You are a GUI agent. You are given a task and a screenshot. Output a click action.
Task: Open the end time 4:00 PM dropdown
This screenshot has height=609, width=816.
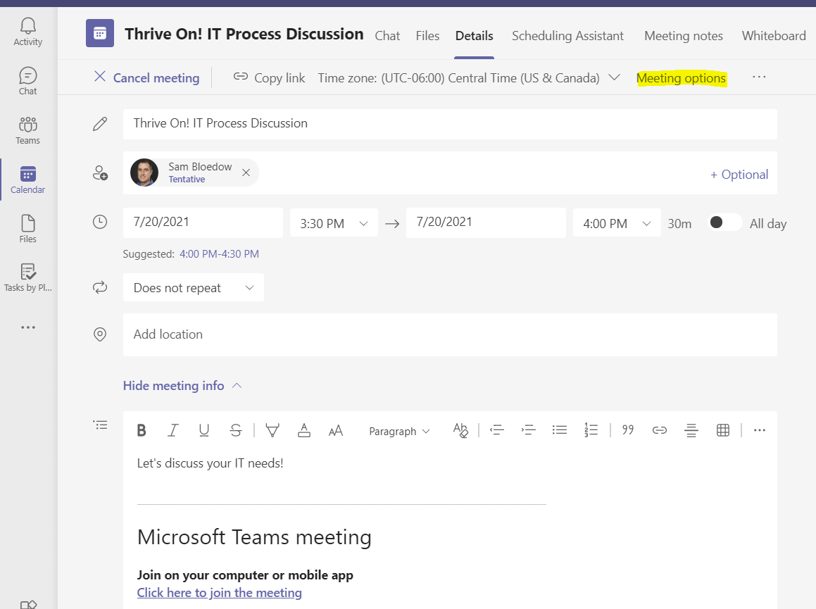pyautogui.click(x=617, y=223)
